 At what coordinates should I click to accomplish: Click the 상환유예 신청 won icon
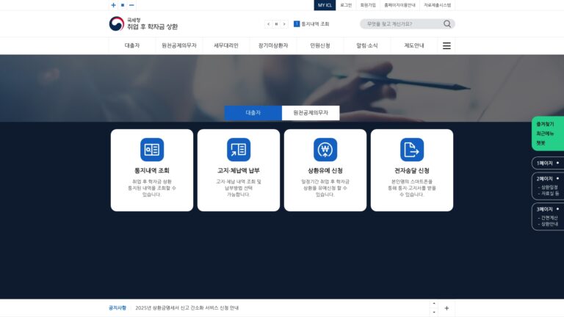point(325,150)
